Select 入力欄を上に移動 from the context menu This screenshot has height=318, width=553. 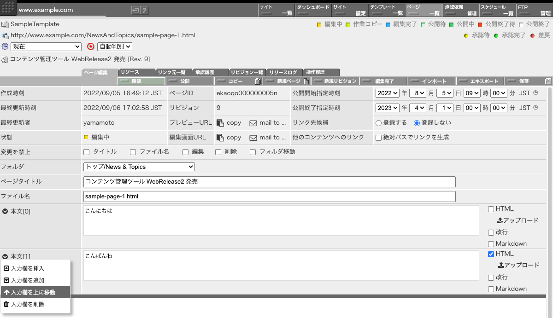pos(35,292)
